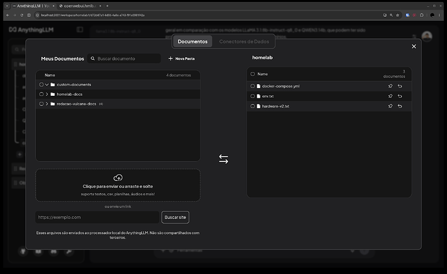Pin env.txt to the workspace
This screenshot has width=447, height=274.
[x=390, y=96]
